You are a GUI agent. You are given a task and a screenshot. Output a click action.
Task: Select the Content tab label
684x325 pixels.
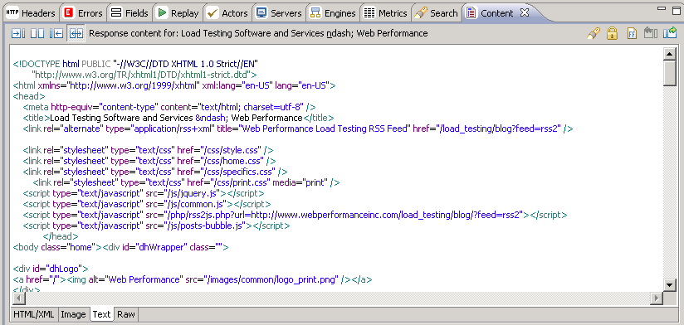pyautogui.click(x=497, y=13)
